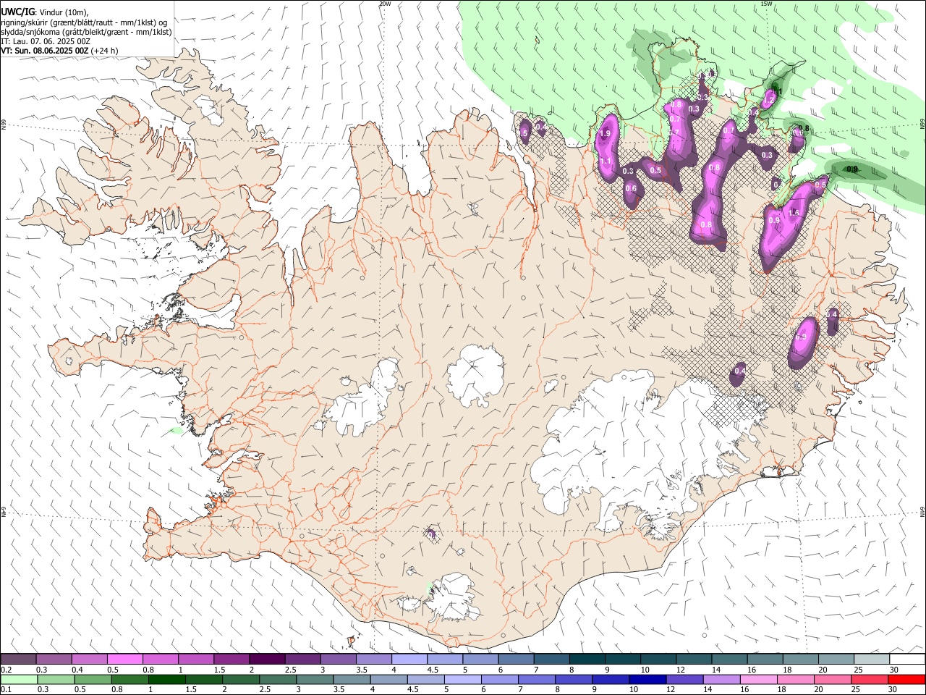Pick the bright magenta swatch between upper-row 0.5 and 0.8
The height and width of the screenshot is (695, 926).
[x=124, y=660]
